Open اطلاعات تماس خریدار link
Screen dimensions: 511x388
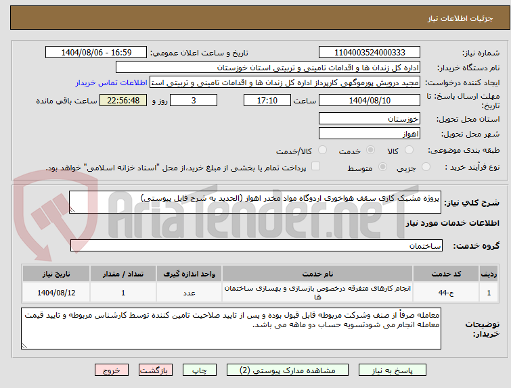[112, 82]
